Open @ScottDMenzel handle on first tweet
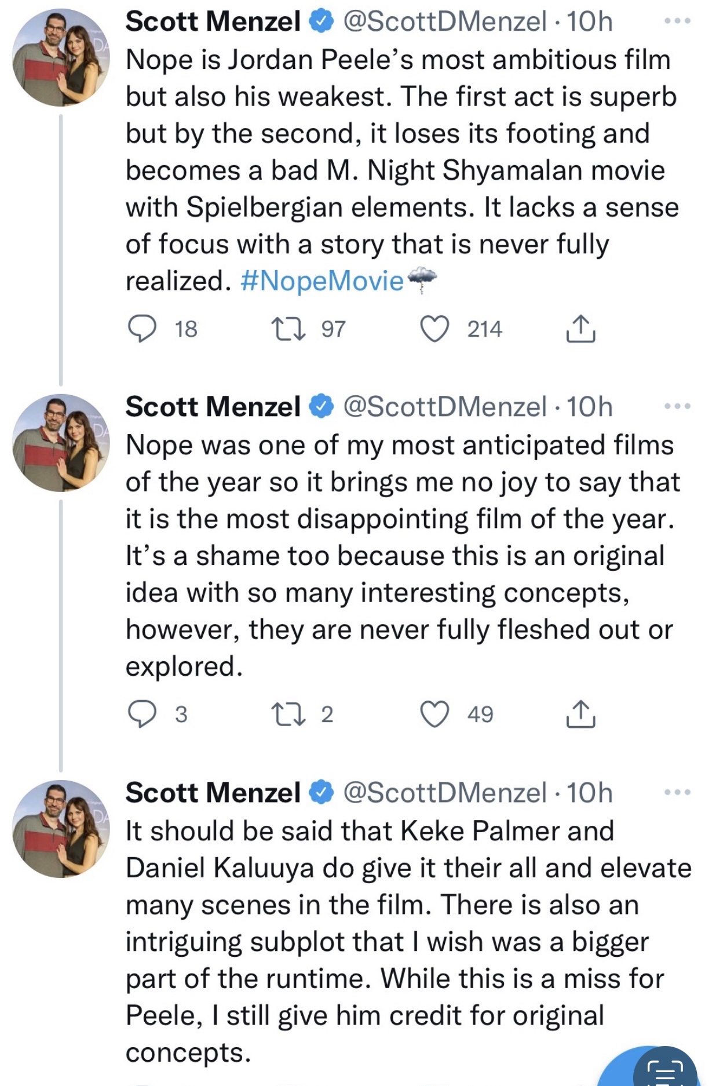The image size is (716, 1086). click(445, 21)
